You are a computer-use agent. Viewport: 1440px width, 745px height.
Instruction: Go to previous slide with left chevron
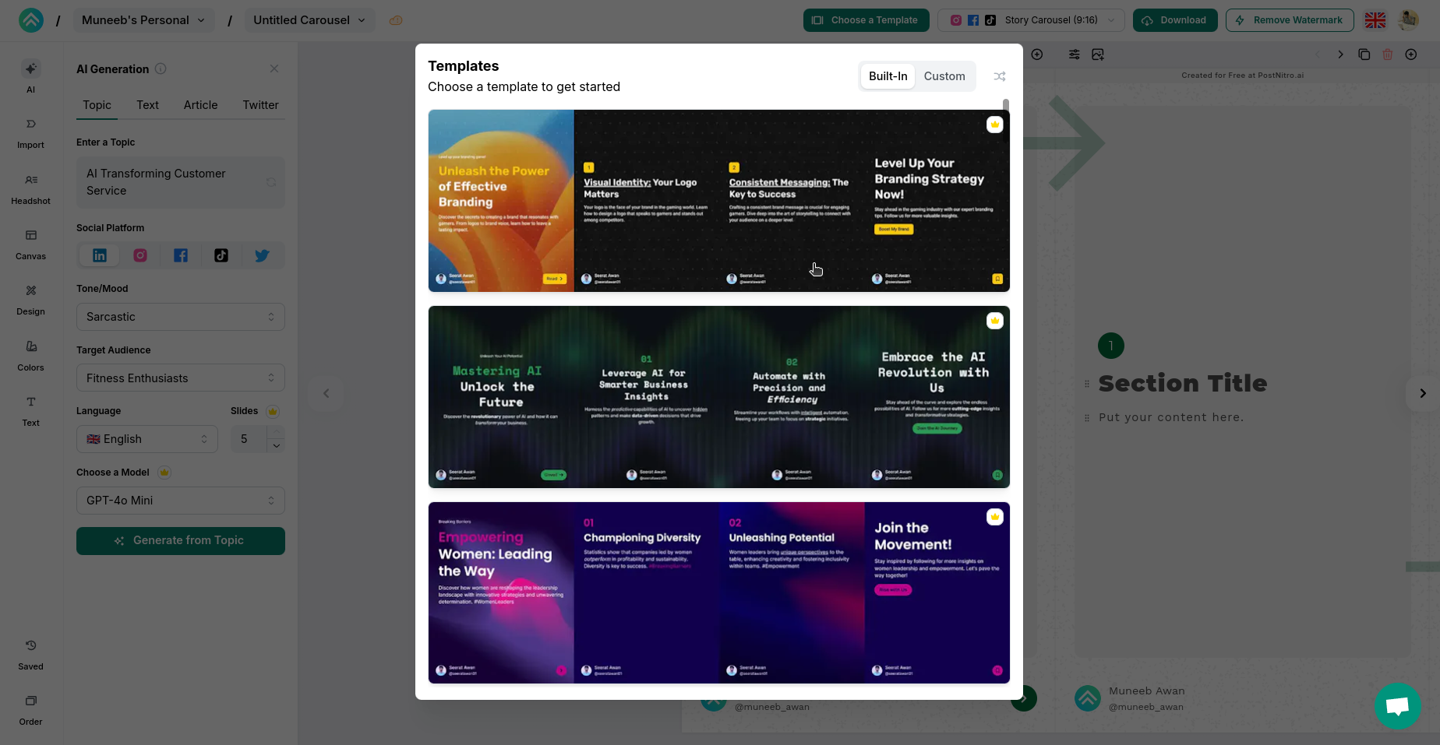tap(326, 393)
